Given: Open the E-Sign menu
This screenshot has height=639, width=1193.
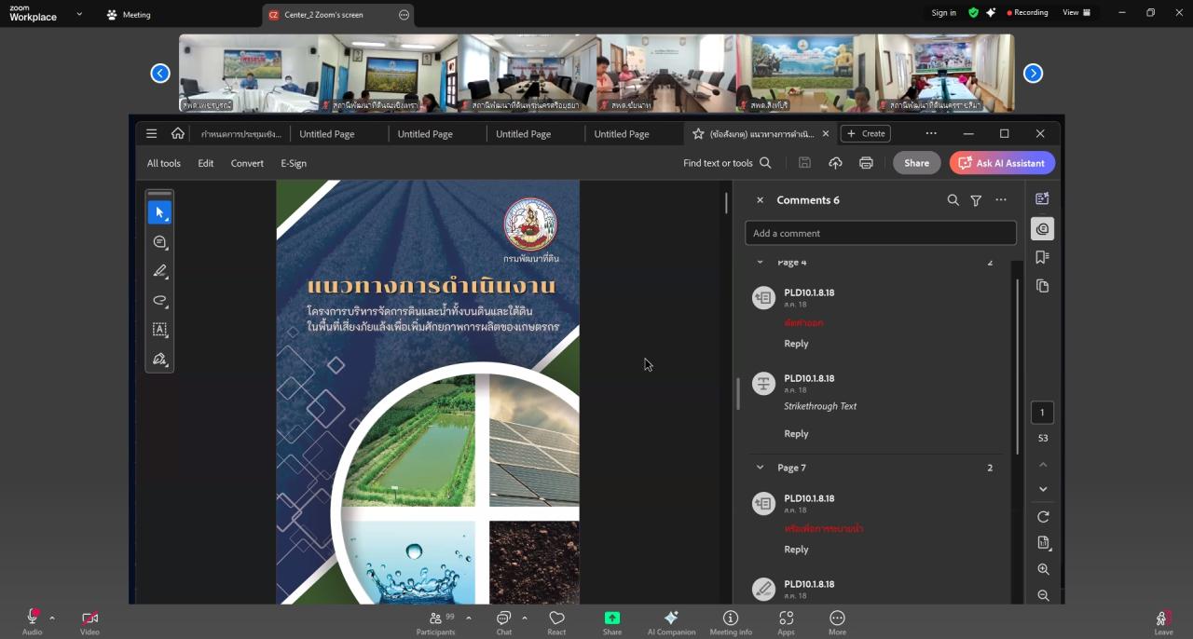Looking at the screenshot, I should [x=294, y=163].
